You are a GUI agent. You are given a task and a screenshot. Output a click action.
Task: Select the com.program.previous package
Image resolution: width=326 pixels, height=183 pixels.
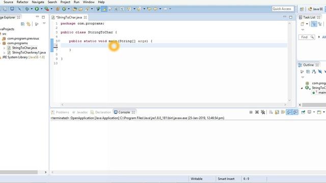tap(23, 39)
